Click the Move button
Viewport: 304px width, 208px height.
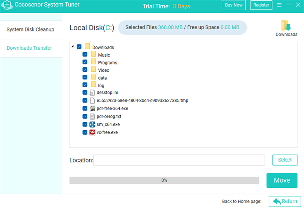click(x=282, y=180)
